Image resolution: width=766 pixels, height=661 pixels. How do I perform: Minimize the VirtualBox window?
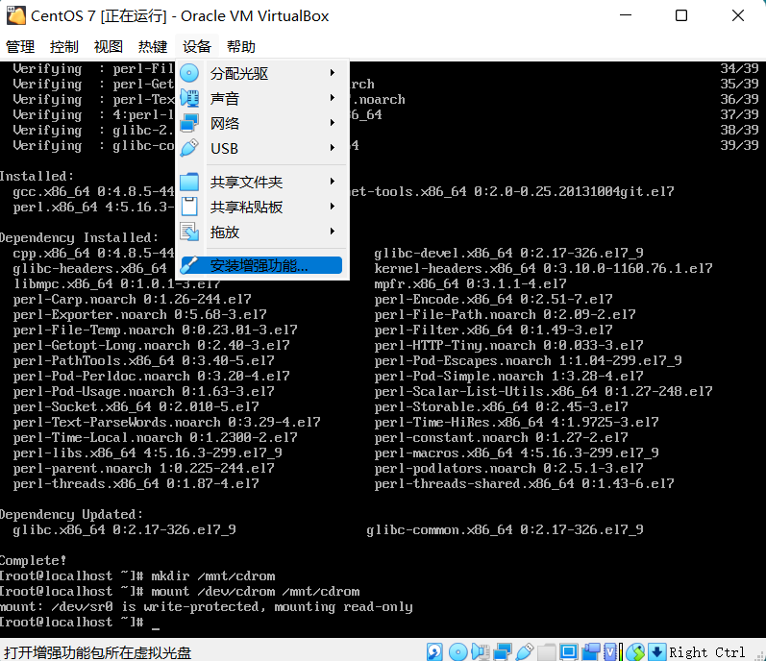[x=626, y=15]
